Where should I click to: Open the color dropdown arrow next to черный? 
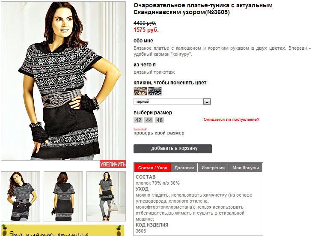(x=207, y=102)
